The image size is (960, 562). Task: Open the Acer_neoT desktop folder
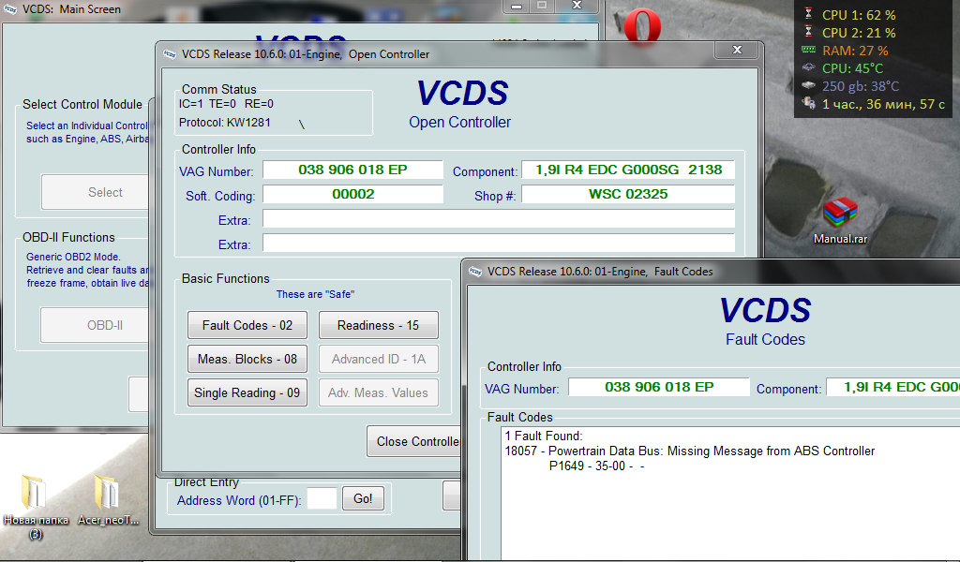(x=109, y=500)
